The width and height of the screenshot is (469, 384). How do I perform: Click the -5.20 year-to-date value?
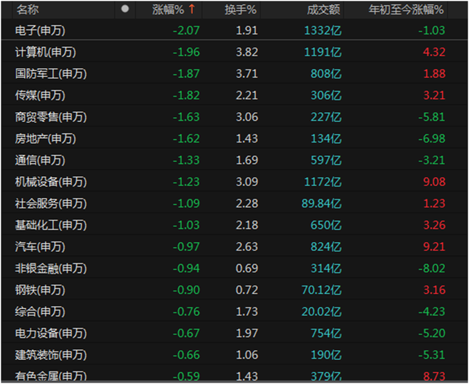(x=431, y=334)
